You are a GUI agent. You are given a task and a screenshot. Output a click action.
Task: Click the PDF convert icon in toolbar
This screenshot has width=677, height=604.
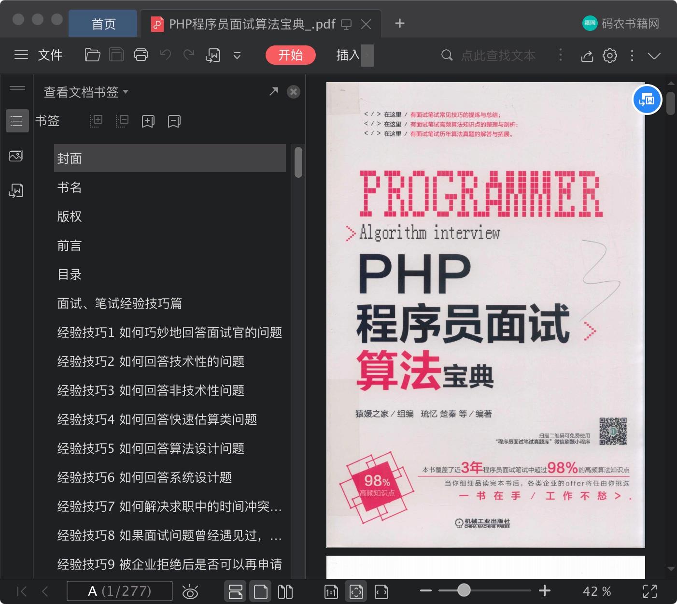point(213,56)
